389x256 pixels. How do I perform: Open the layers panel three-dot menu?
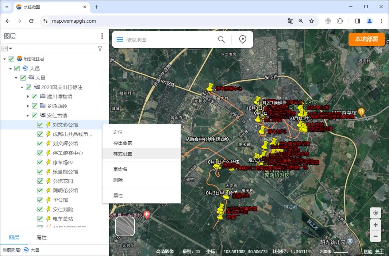click(102, 36)
